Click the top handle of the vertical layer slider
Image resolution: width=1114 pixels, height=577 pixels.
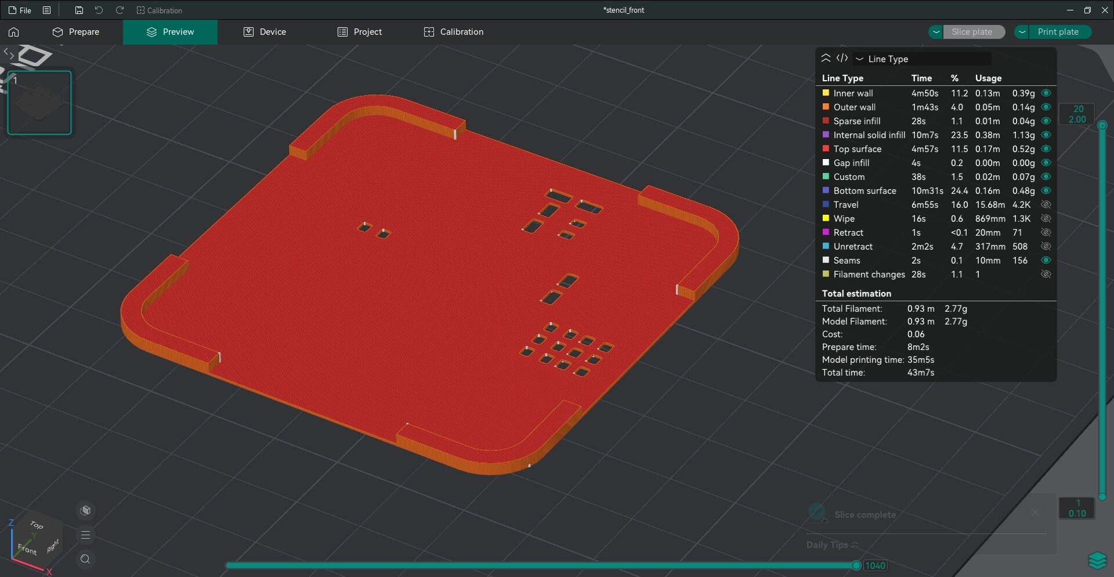[1102, 125]
